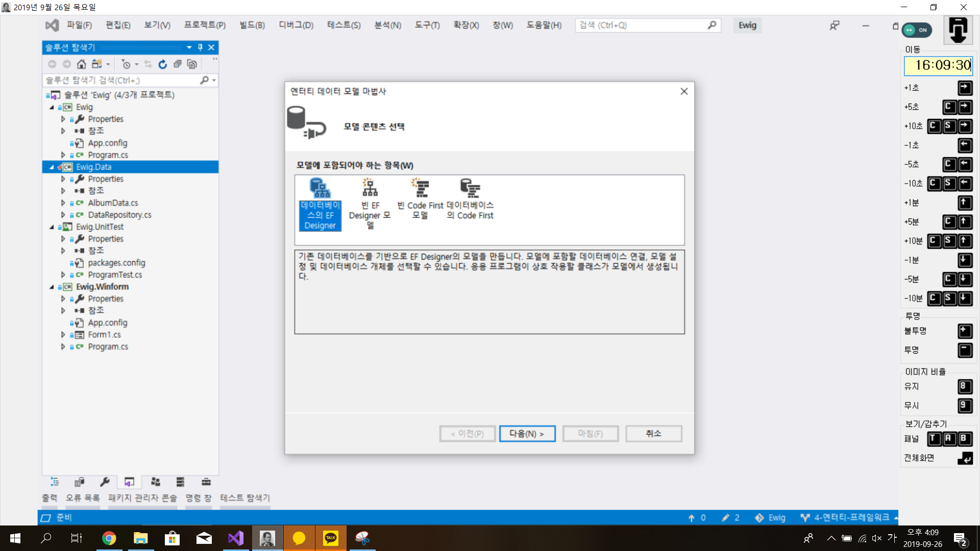
Task: Click the Solution Explorer home icon
Action: point(81,64)
